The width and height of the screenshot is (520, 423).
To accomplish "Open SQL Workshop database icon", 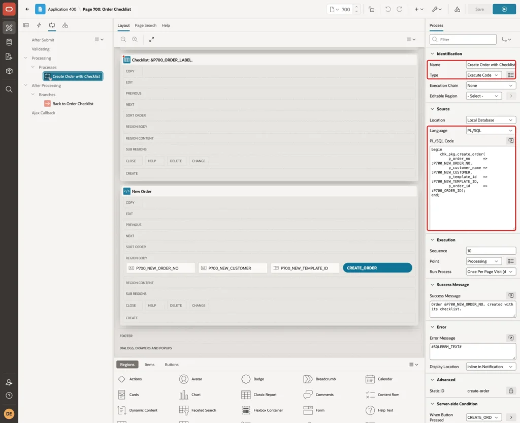I will tap(9, 42).
